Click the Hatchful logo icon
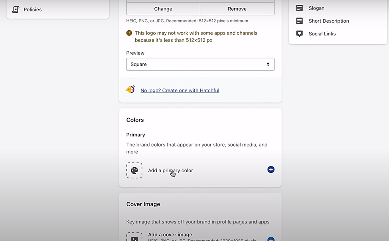 130,89
